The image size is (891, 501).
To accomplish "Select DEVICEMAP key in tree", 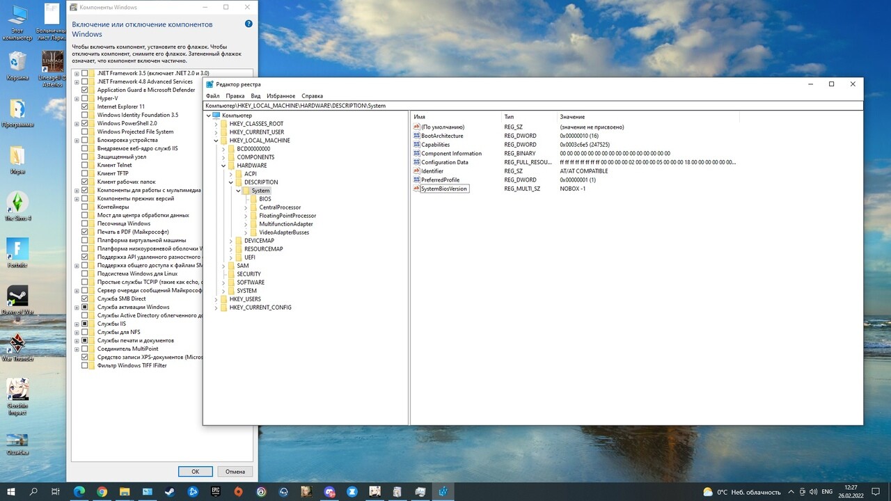I will pyautogui.click(x=259, y=241).
